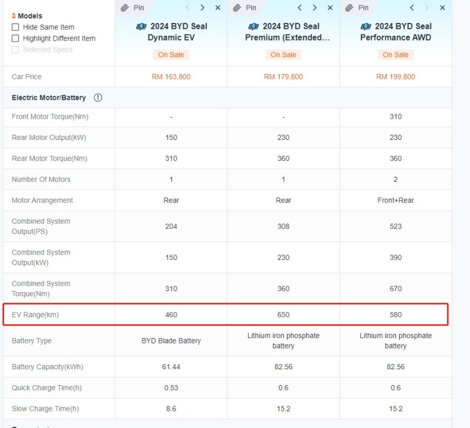Click the EV icon beside BYD Seal Premium
Viewport: 470px width, 428px height.
[x=254, y=26]
